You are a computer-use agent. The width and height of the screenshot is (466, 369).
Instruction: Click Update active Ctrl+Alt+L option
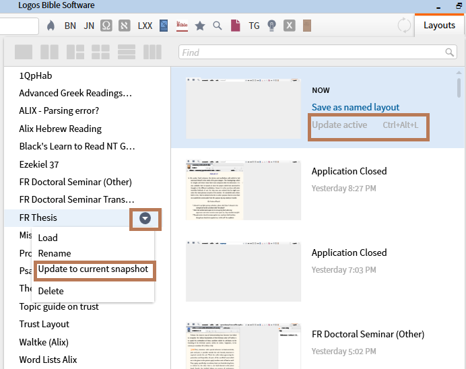pyautogui.click(x=365, y=125)
